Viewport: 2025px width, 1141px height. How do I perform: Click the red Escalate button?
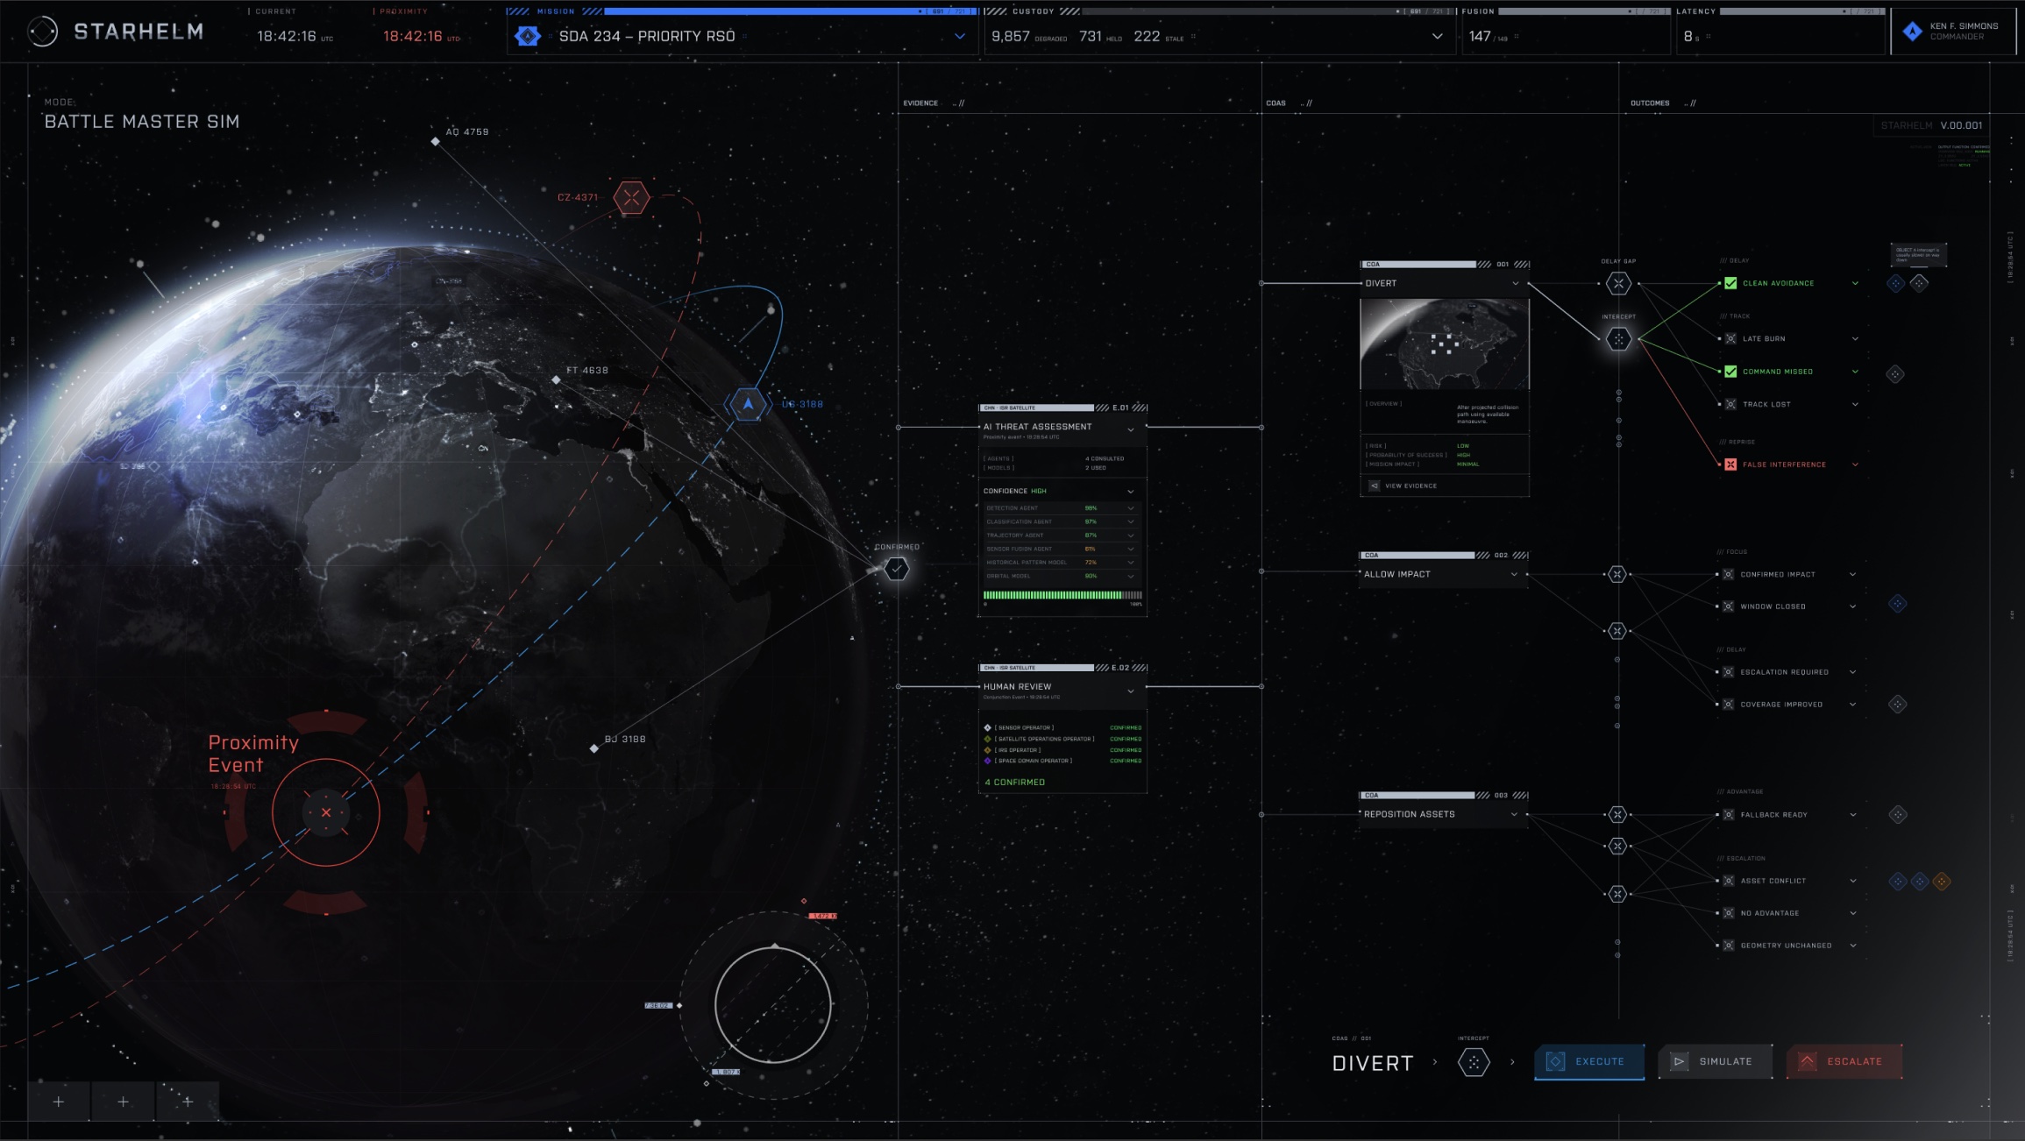pos(1844,1061)
